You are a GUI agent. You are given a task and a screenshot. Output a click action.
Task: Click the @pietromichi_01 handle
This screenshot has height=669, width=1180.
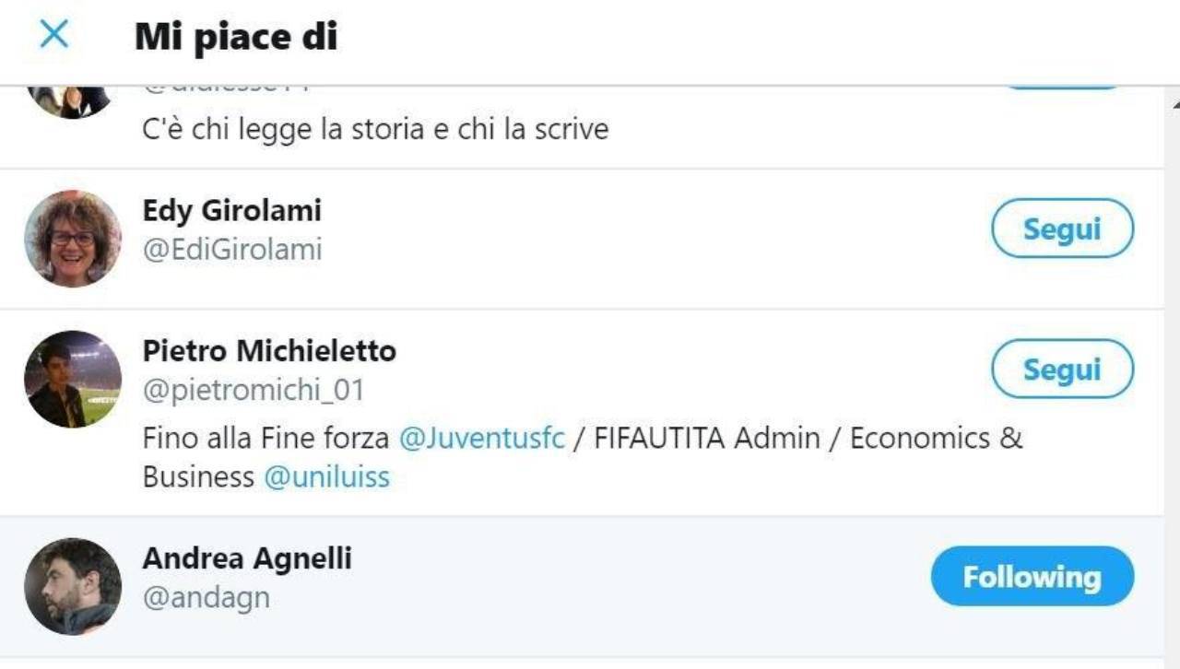[254, 391]
